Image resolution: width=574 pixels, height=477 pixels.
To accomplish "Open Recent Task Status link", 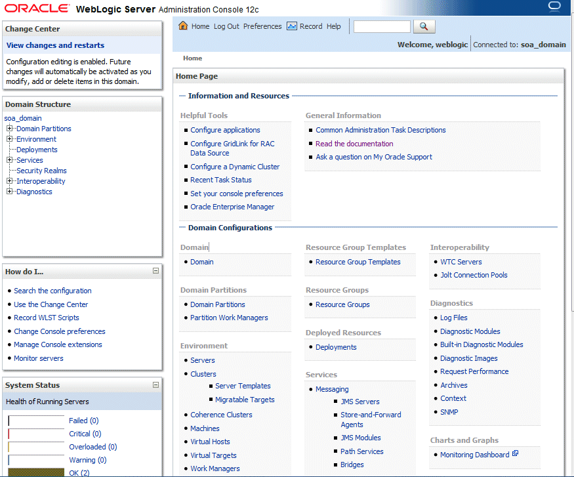I will (x=220, y=180).
